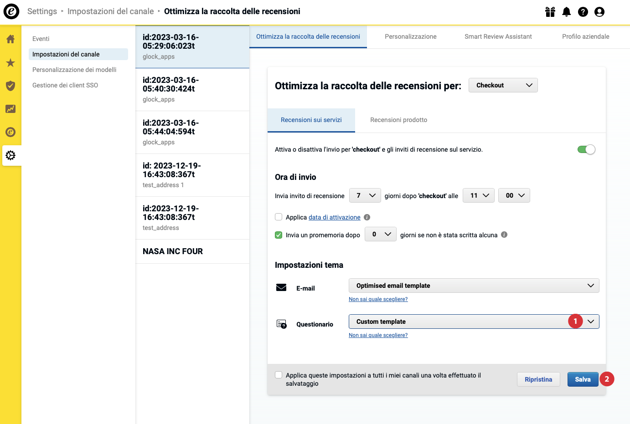Open the notifications bell
This screenshot has width=630, height=424.
pos(566,12)
